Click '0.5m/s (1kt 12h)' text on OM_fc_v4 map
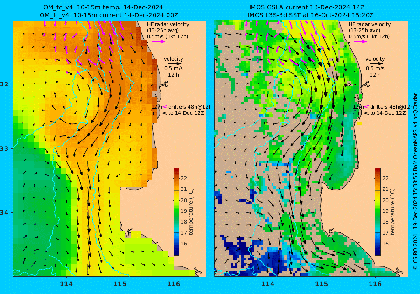 [x=168, y=36]
